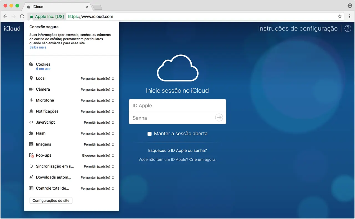
Task: Open the Imagens permission dropdown
Action: 99,144
